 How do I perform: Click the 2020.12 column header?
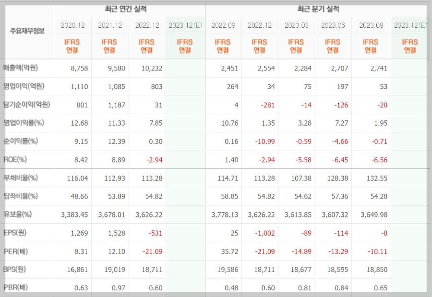coord(73,25)
